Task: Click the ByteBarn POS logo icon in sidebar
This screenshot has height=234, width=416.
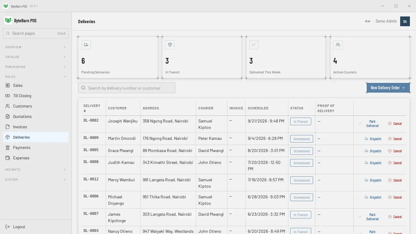Action: click(8, 20)
